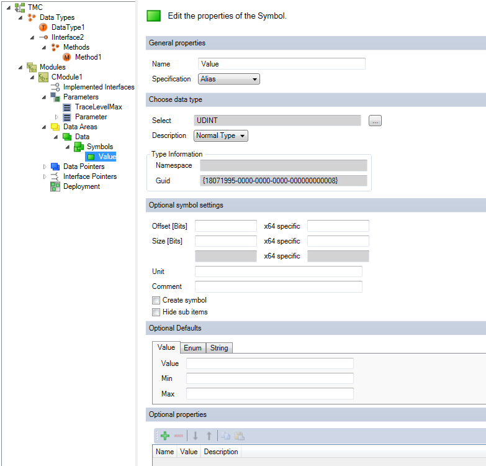Toggle the Hide sub items checkbox

click(x=156, y=312)
